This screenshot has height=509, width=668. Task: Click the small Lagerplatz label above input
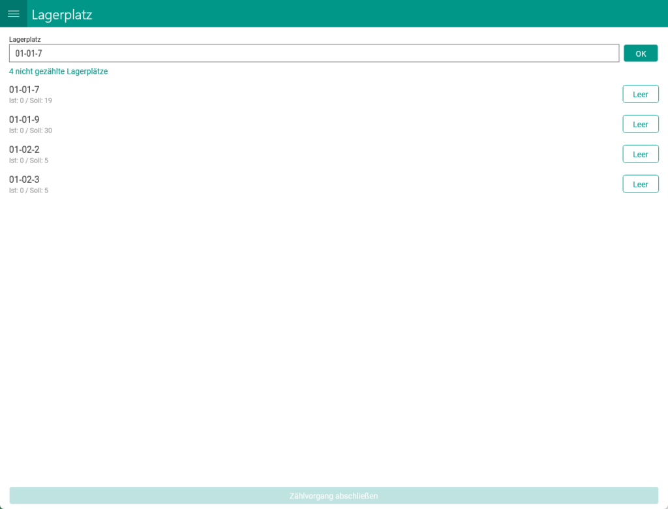(25, 39)
